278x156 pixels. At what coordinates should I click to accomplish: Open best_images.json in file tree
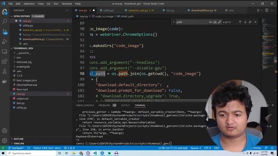pyautogui.click(x=26, y=80)
